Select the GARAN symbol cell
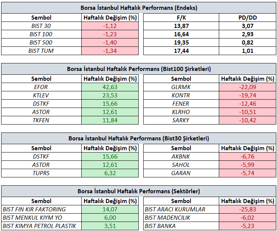Screen dimensions: 277x231 pyautogui.click(x=181, y=173)
